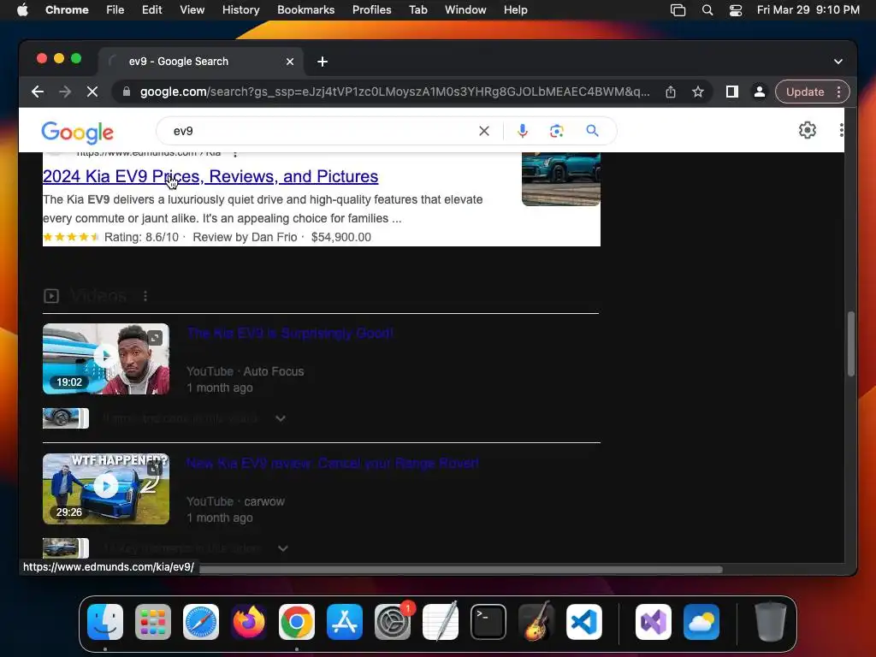
Task: Open new tab with plus button
Action: click(323, 62)
